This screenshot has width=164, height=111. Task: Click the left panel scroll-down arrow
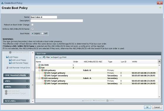point(33,102)
